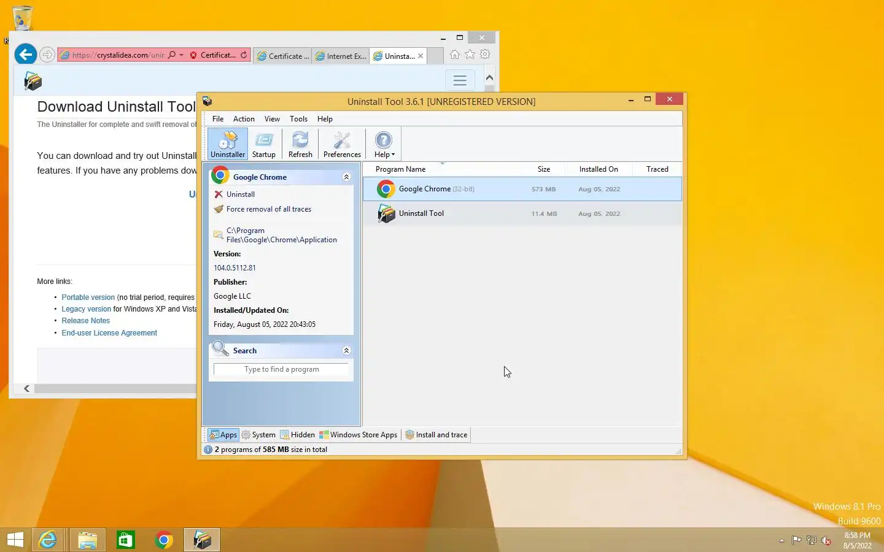The height and width of the screenshot is (552, 884).
Task: Click the IE horizontal scrollbar left arrow
Action: pos(26,388)
